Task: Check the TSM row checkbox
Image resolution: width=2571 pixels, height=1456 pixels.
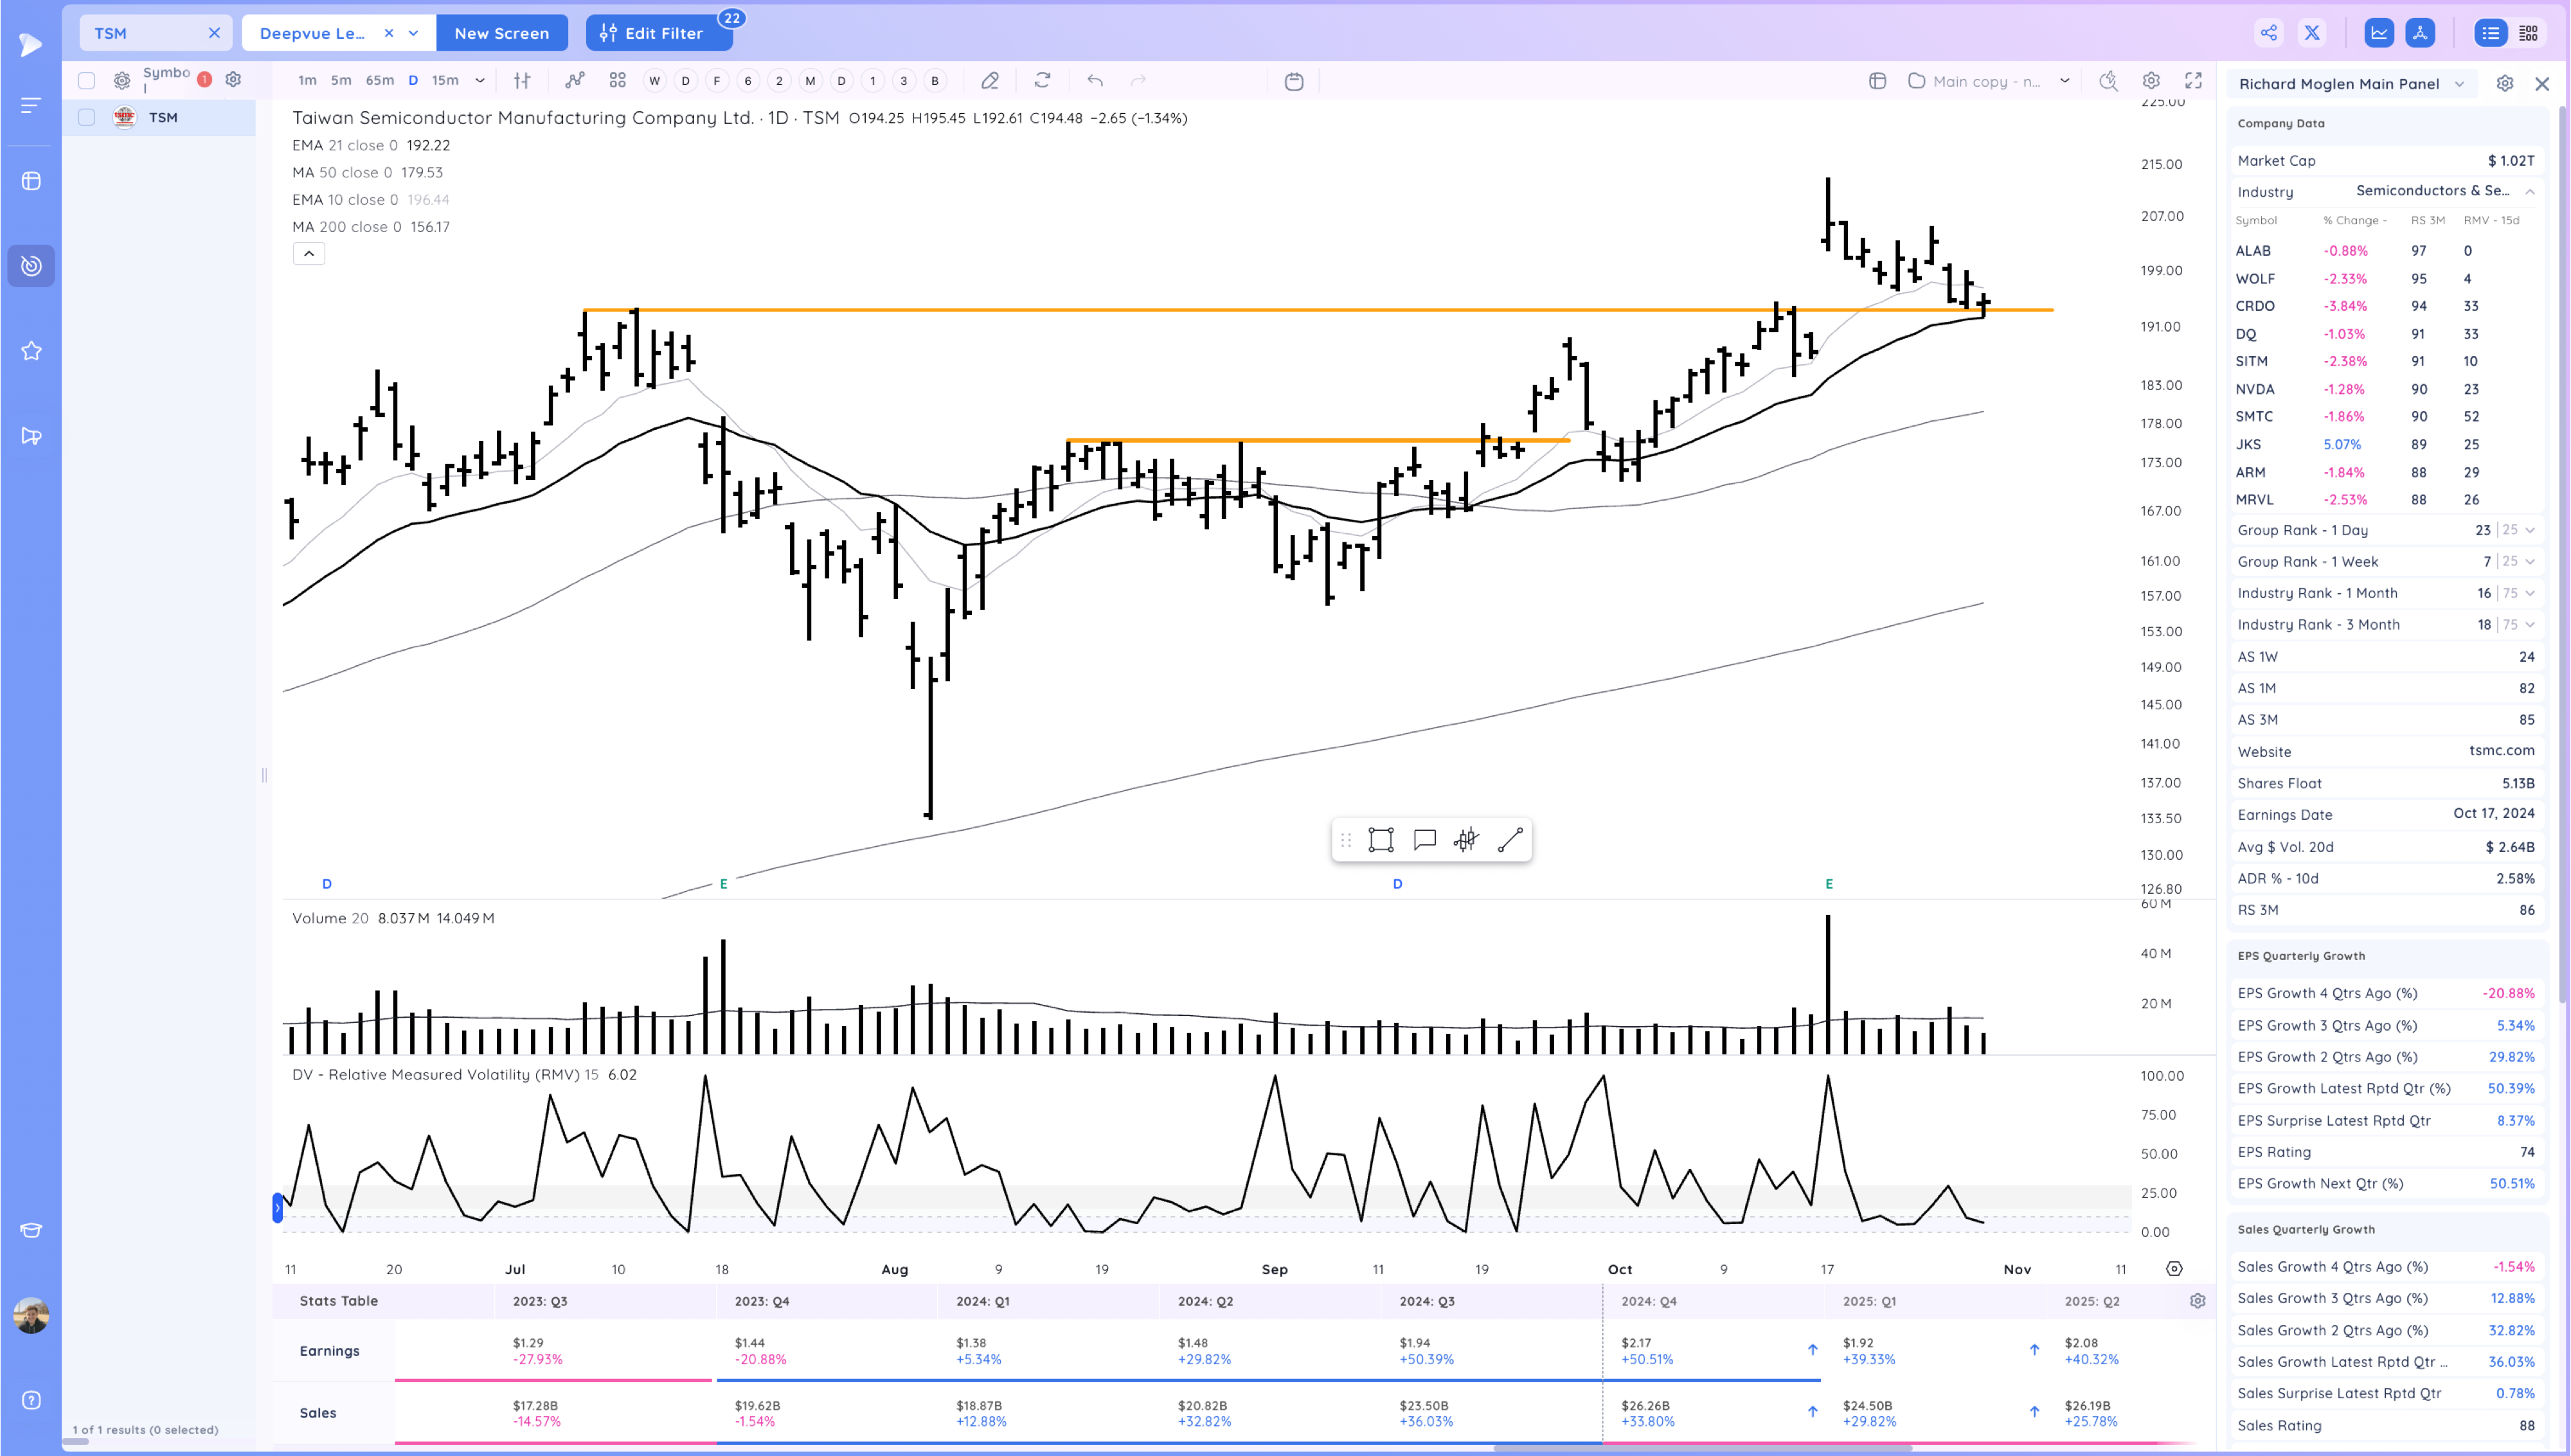Action: 87,118
